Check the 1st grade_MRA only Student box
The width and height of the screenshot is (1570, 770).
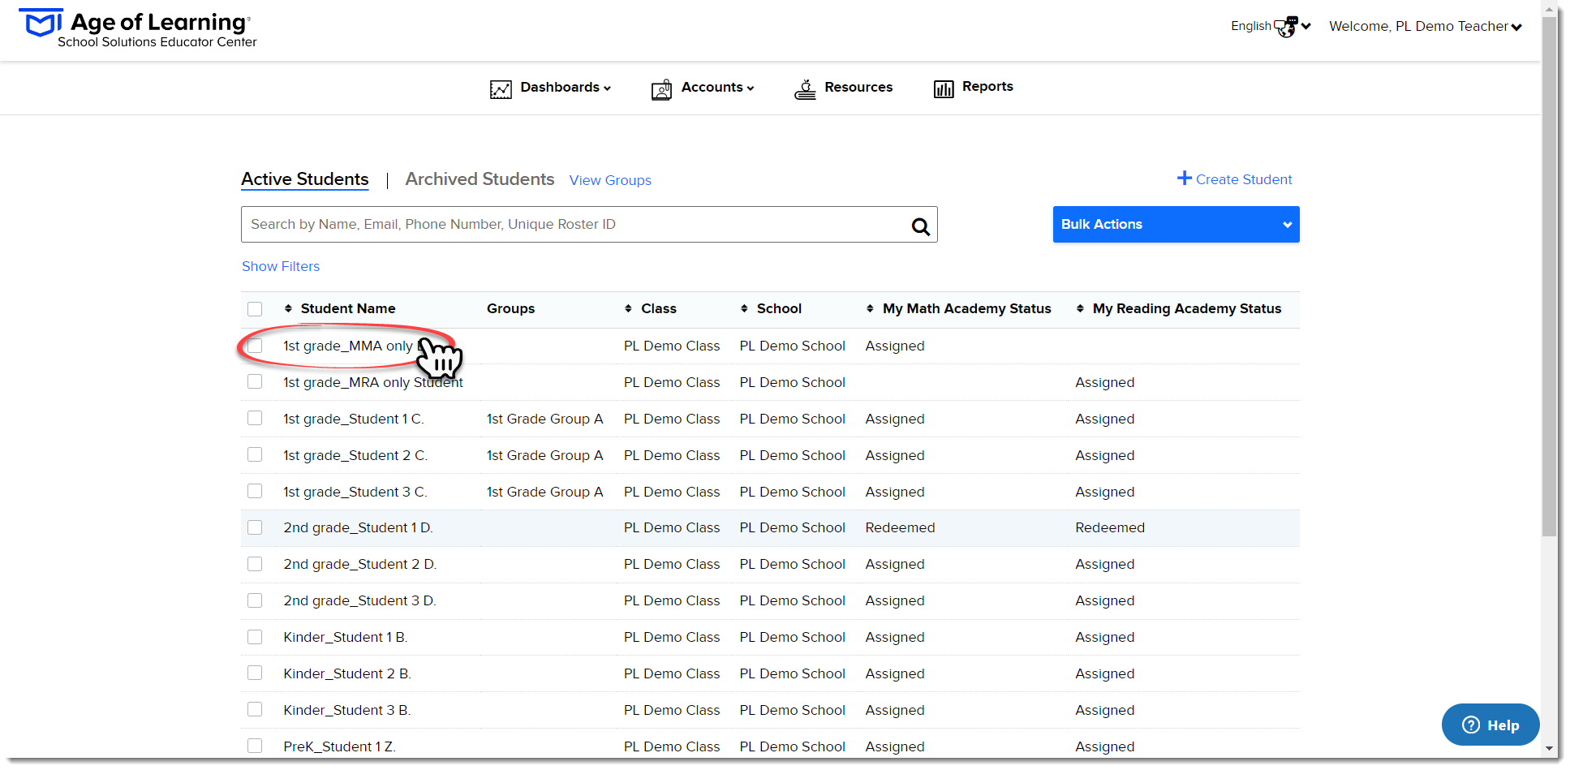(255, 381)
